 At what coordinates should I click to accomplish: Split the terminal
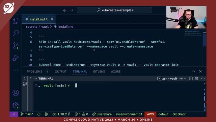click(191, 79)
